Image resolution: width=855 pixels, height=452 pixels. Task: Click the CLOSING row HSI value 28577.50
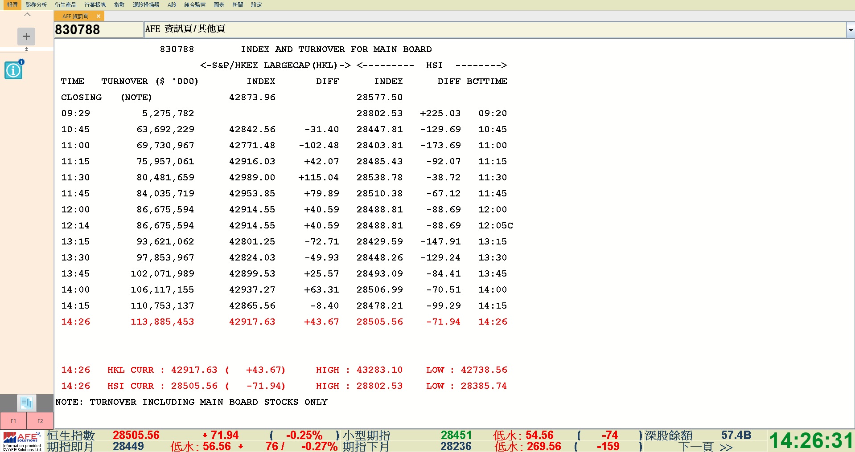pyautogui.click(x=379, y=97)
